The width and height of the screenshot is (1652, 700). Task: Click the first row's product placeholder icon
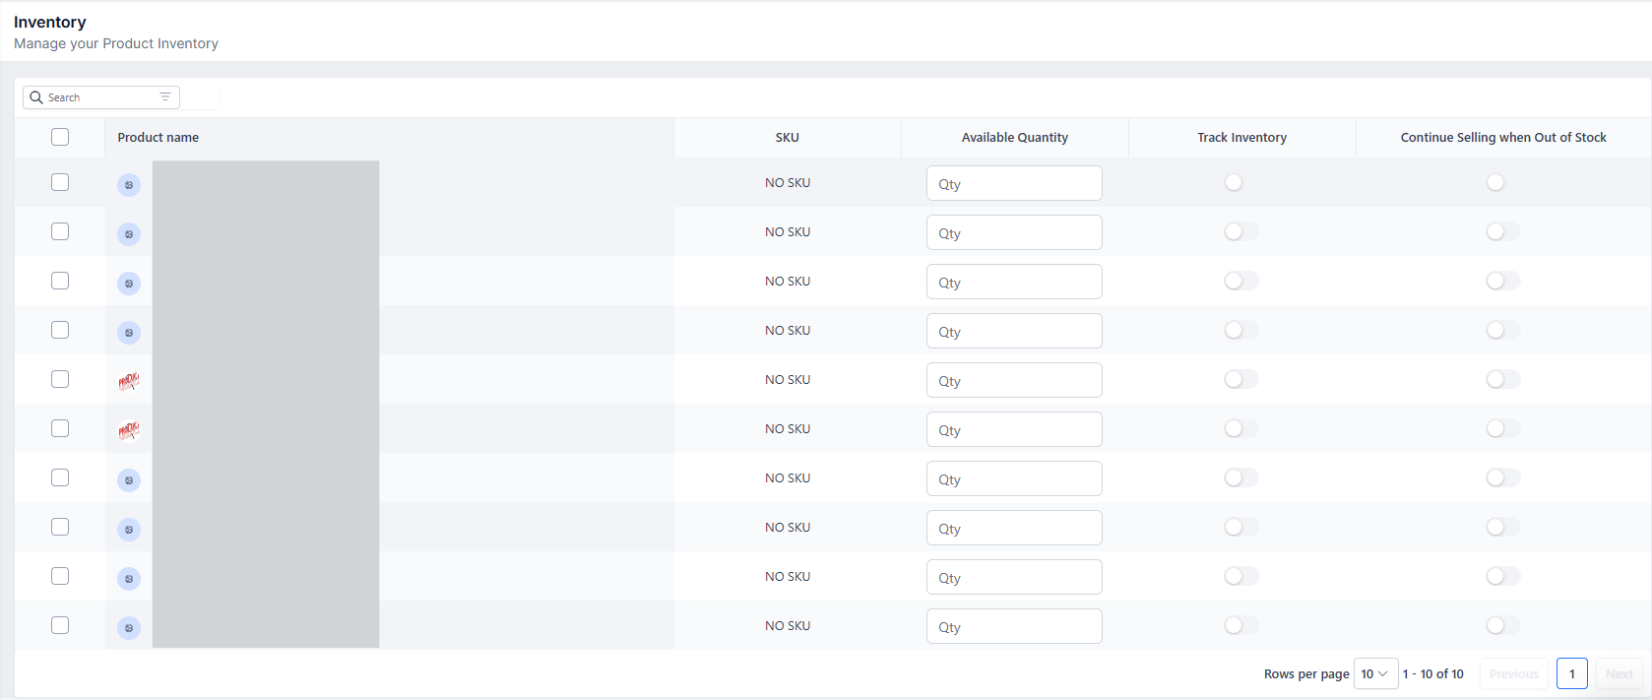129,185
